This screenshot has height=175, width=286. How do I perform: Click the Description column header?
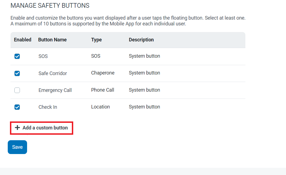coord(141,40)
